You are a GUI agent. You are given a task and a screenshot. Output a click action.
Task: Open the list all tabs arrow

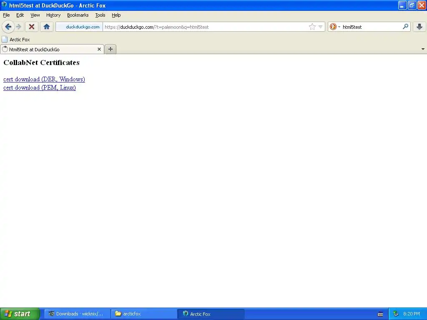click(x=423, y=49)
